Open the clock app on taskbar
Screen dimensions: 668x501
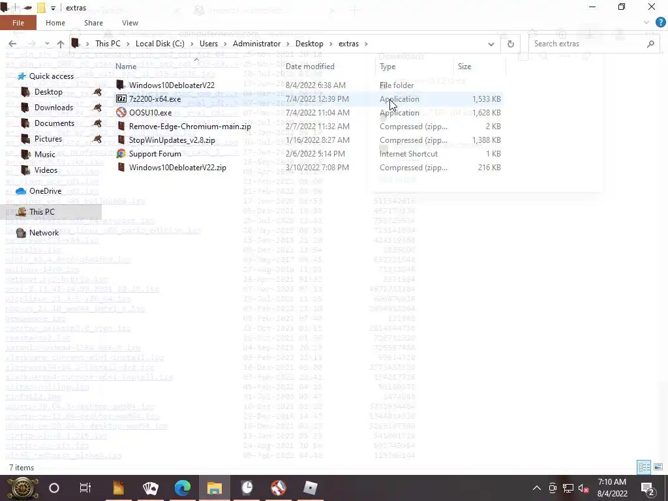coord(247,488)
